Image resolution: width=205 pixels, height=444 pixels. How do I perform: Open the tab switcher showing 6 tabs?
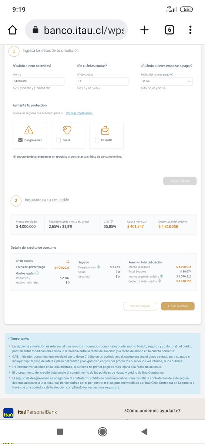click(x=169, y=30)
